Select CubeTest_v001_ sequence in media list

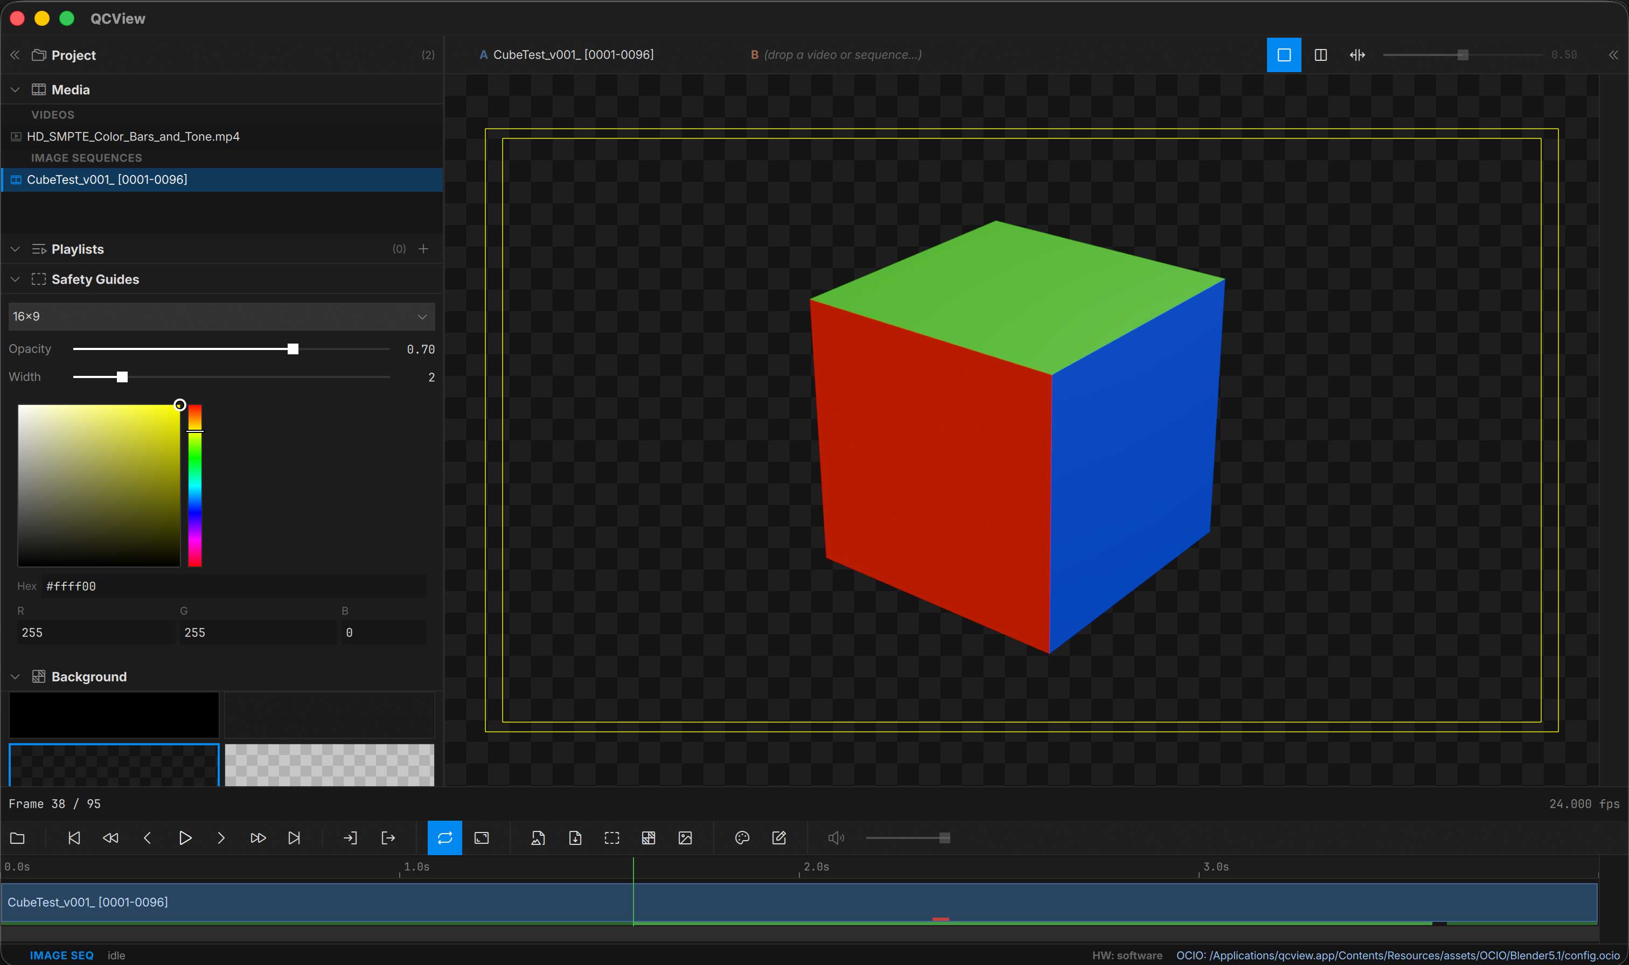click(x=222, y=179)
